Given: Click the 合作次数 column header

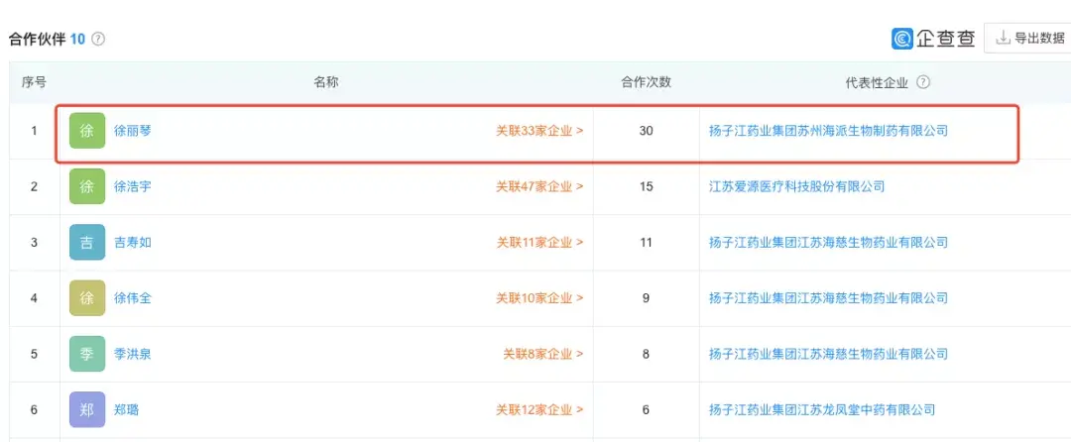Looking at the screenshot, I should pyautogui.click(x=646, y=82).
